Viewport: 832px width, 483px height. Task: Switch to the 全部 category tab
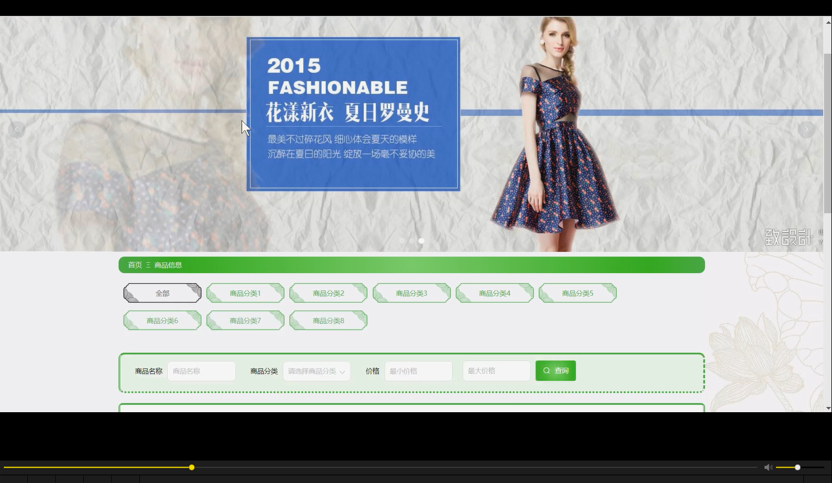click(x=162, y=293)
